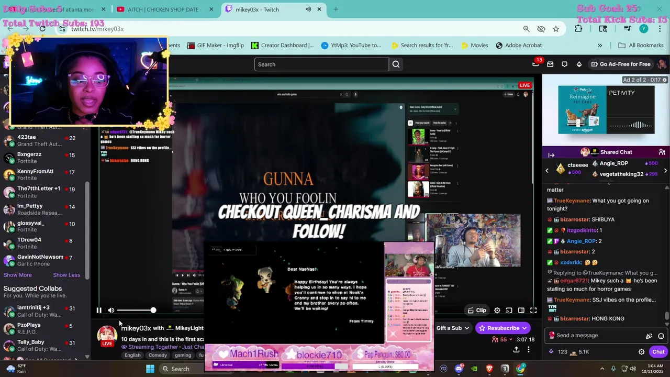Image resolution: width=670 pixels, height=377 pixels.
Task: Open GIF Maker - Imgflip bookmark
Action: 216,46
